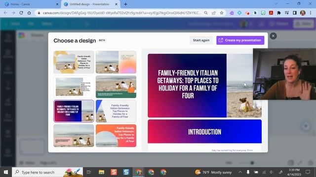The height and width of the screenshot is (177, 316).
Task: Open the volume control in system tray
Action: (272, 172)
